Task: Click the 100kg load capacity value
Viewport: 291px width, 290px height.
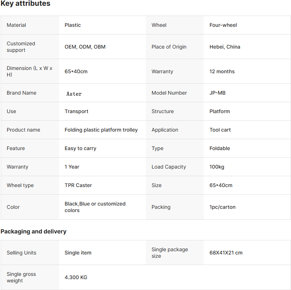Action: pyautogui.click(x=217, y=167)
